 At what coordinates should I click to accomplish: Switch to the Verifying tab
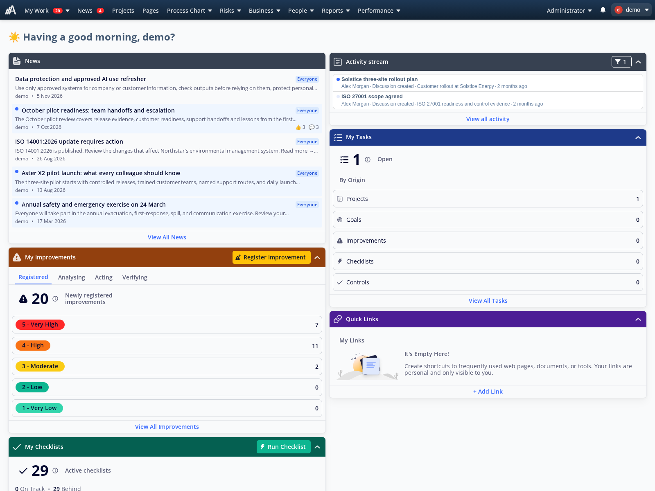click(135, 277)
